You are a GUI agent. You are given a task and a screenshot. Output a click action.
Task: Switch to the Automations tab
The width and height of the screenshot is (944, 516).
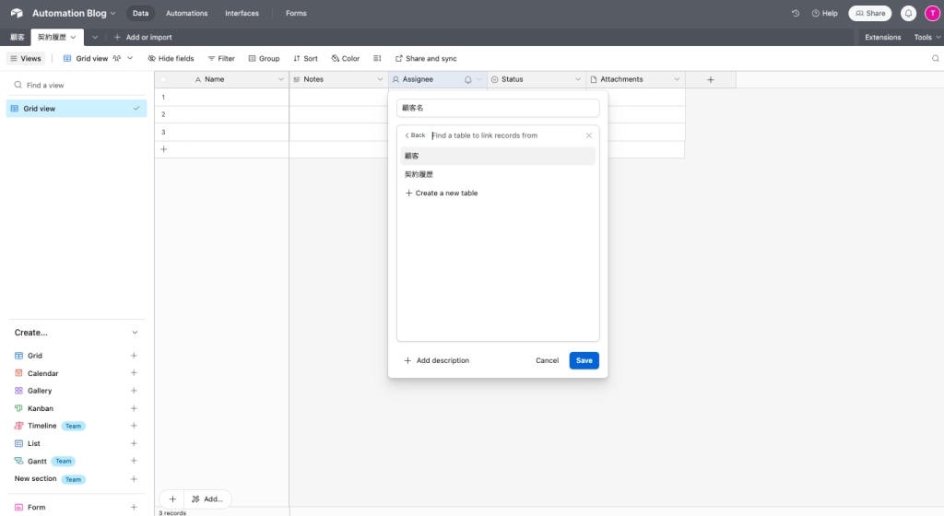pos(187,14)
